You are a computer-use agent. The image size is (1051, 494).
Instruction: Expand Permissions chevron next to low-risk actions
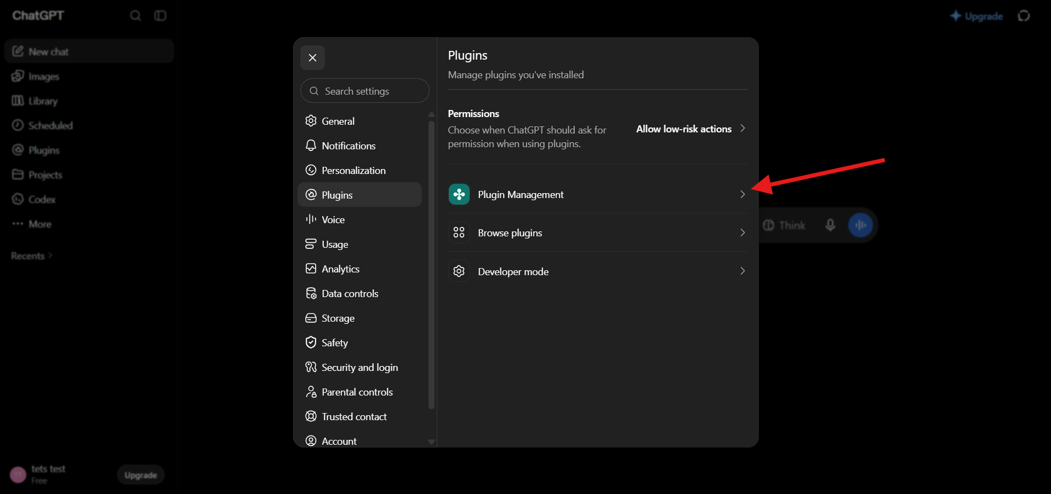click(x=742, y=128)
